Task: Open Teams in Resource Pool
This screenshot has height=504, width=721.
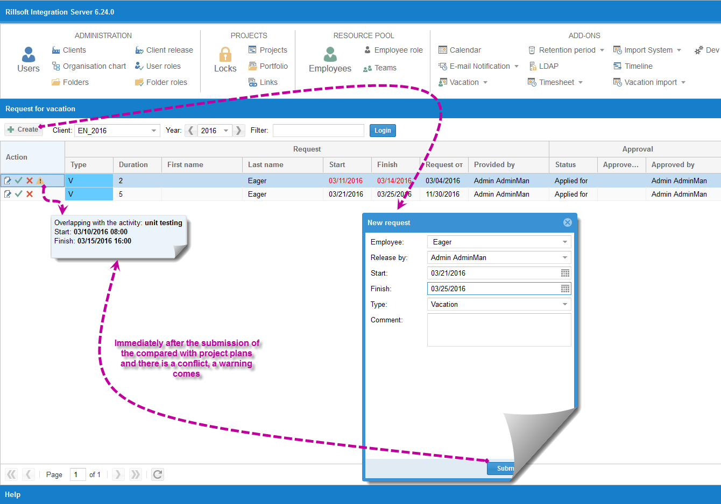Action: tap(380, 68)
